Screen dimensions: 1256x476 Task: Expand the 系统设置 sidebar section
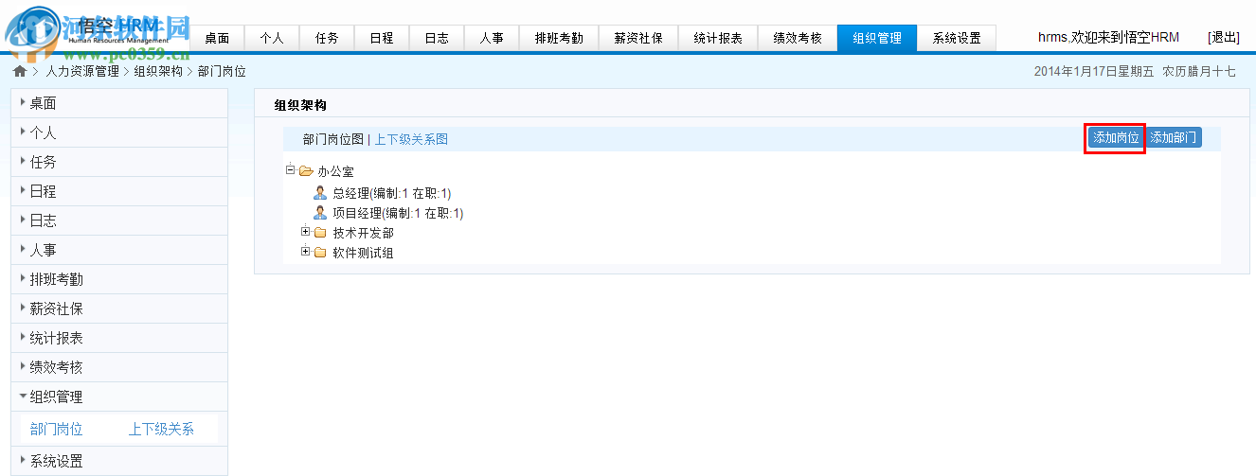click(118, 461)
